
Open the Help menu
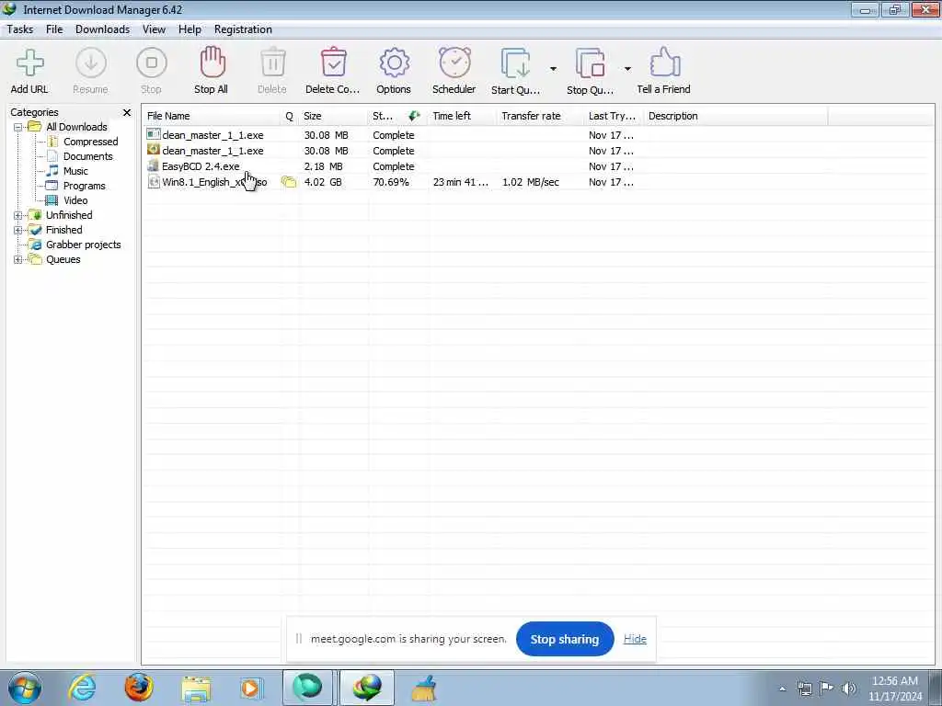190,29
